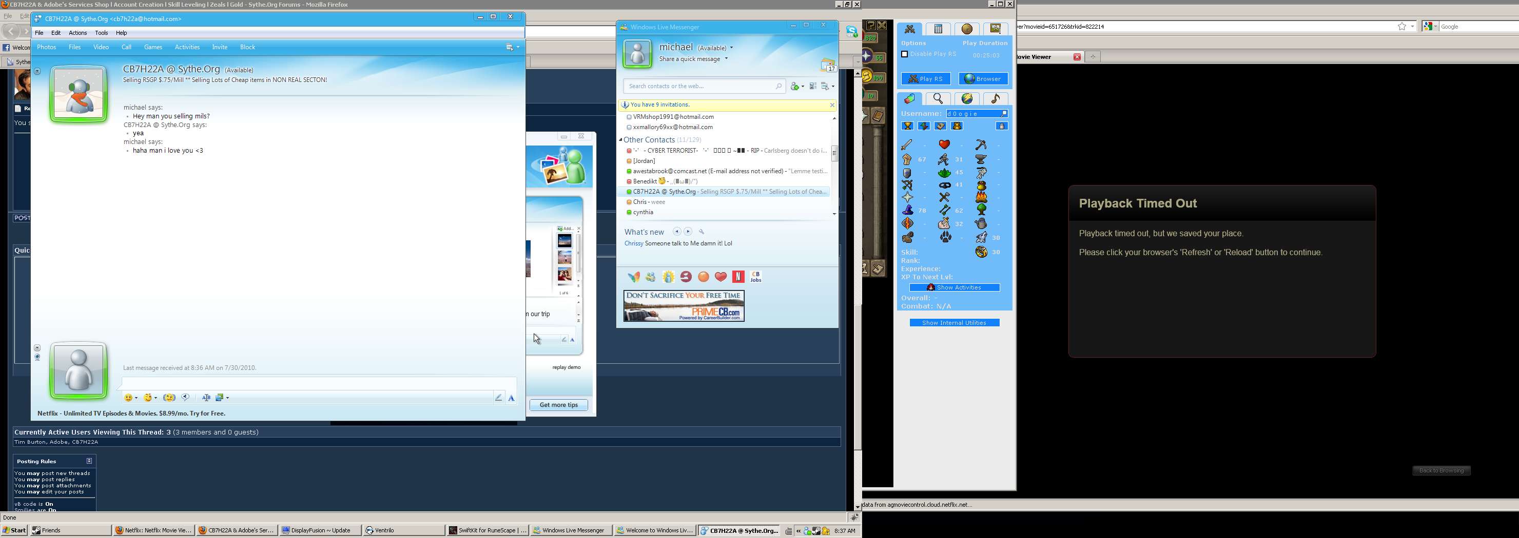The image size is (1519, 538).
Task: Open the Actions menu in chat window
Action: point(78,33)
